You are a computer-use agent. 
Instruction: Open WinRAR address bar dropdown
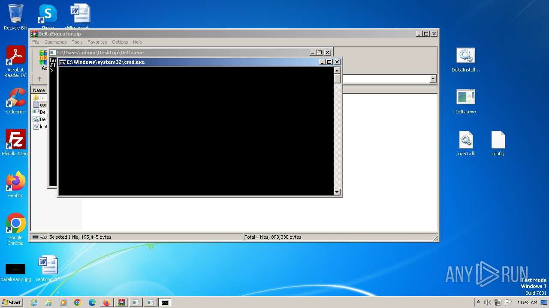pyautogui.click(x=433, y=79)
